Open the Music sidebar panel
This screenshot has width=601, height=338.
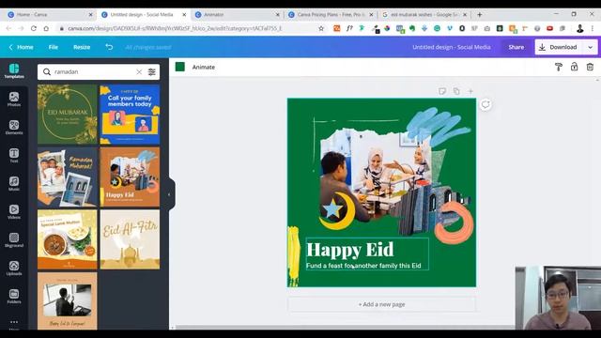coord(14,184)
